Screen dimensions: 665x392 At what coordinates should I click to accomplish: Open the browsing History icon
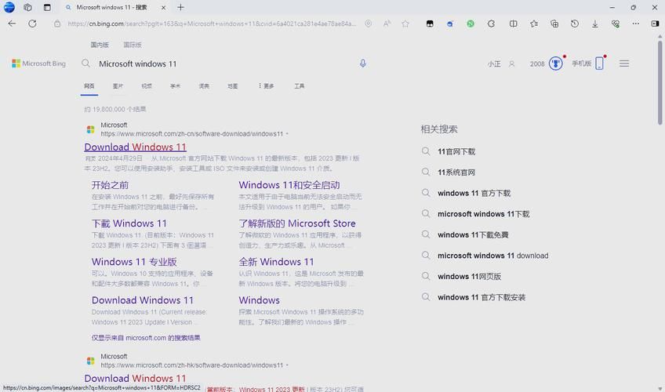click(575, 24)
